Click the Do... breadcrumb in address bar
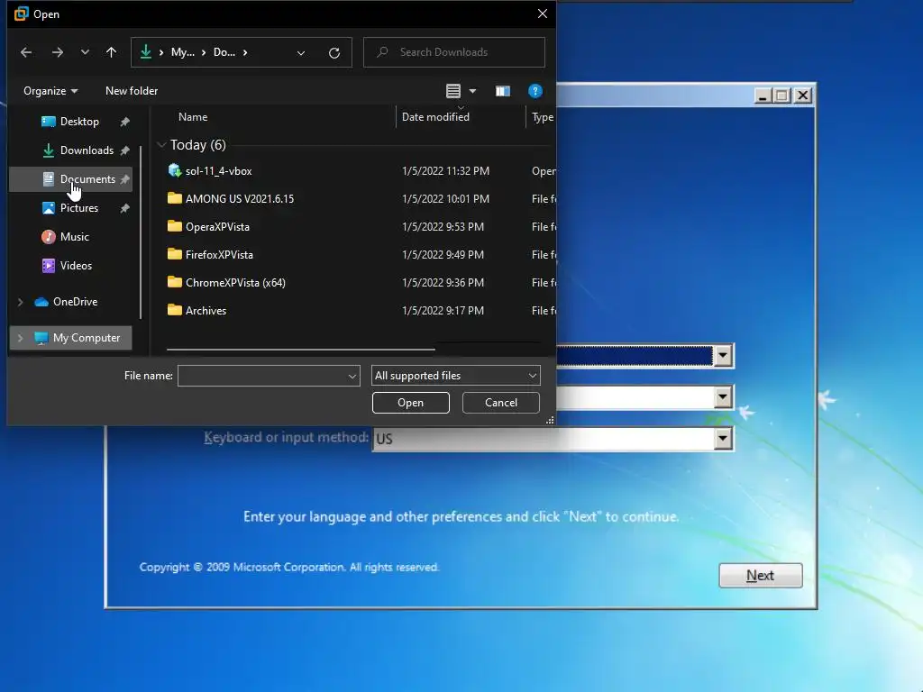Image resolution: width=923 pixels, height=692 pixels. pos(224,52)
